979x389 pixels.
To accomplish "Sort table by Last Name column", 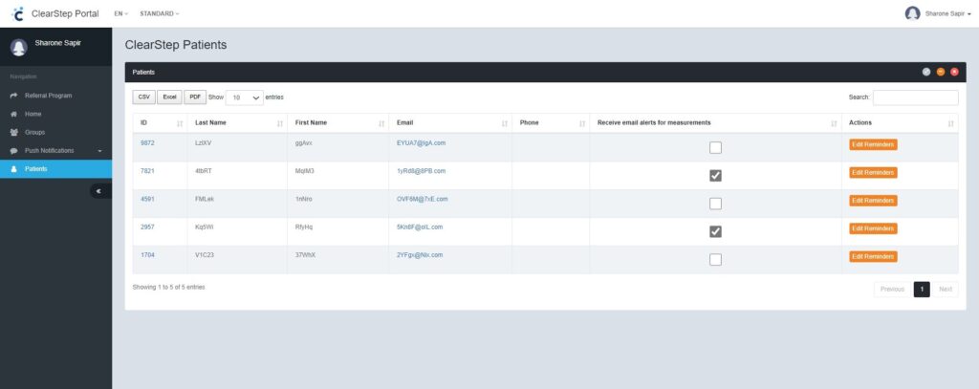I will coord(280,123).
